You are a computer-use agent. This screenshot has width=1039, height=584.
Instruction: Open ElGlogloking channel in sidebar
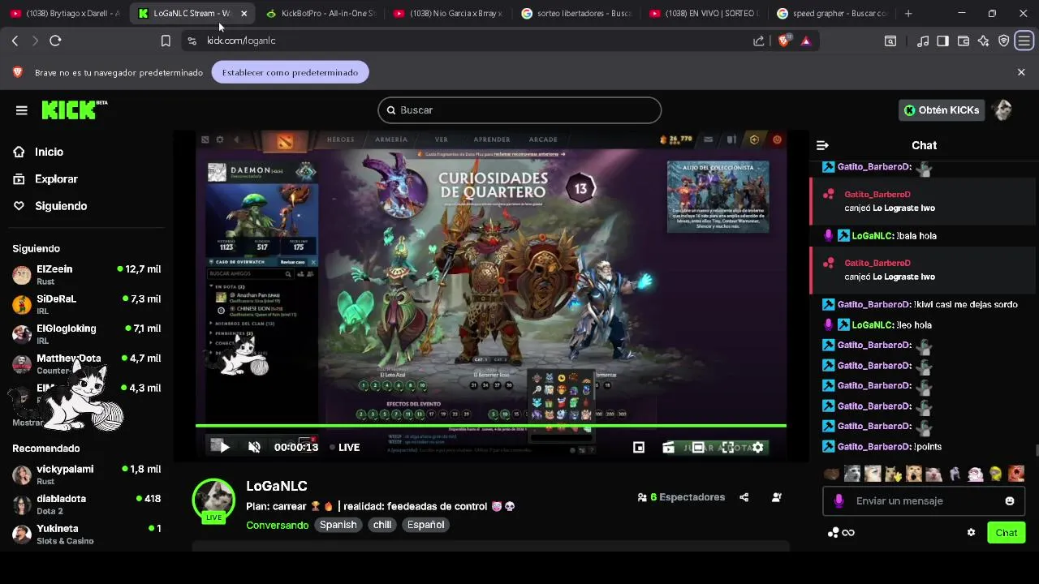86,334
